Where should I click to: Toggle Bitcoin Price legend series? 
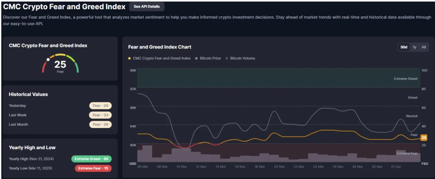[x=208, y=58]
